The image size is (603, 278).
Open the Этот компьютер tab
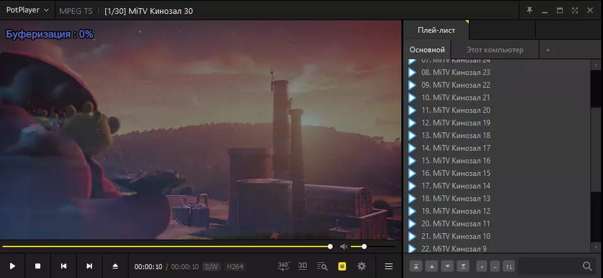[495, 50]
